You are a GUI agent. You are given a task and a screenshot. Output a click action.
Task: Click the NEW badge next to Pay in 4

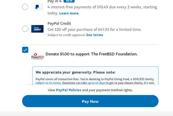click(x=69, y=1)
